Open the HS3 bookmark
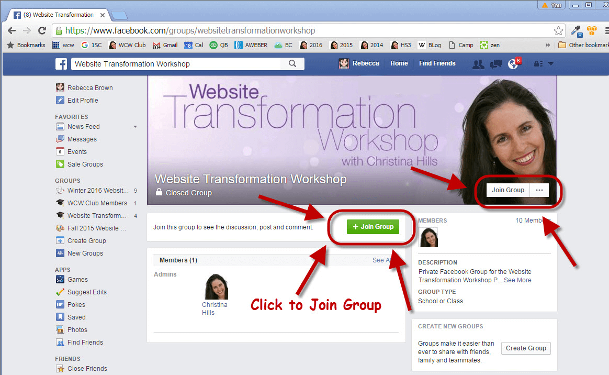This screenshot has height=375, width=609. 401,45
